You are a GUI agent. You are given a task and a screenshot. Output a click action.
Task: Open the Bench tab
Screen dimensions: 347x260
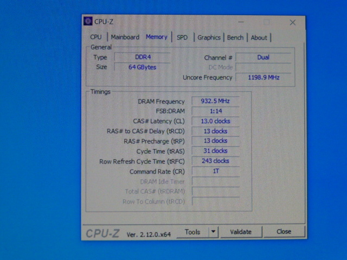point(235,37)
